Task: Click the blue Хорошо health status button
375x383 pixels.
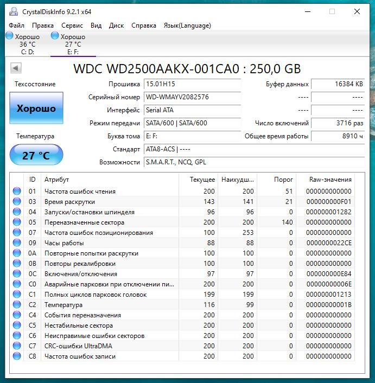Action: 36,108
